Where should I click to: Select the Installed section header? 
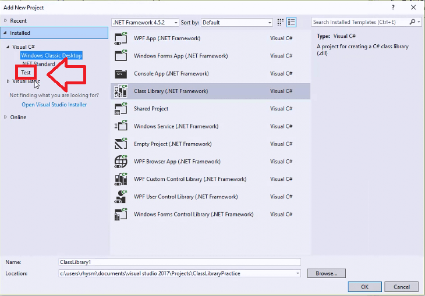pyautogui.click(x=54, y=33)
